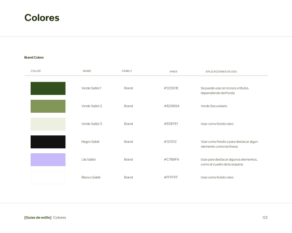Select the name 'Verde Sabbi 1'

click(x=91, y=88)
